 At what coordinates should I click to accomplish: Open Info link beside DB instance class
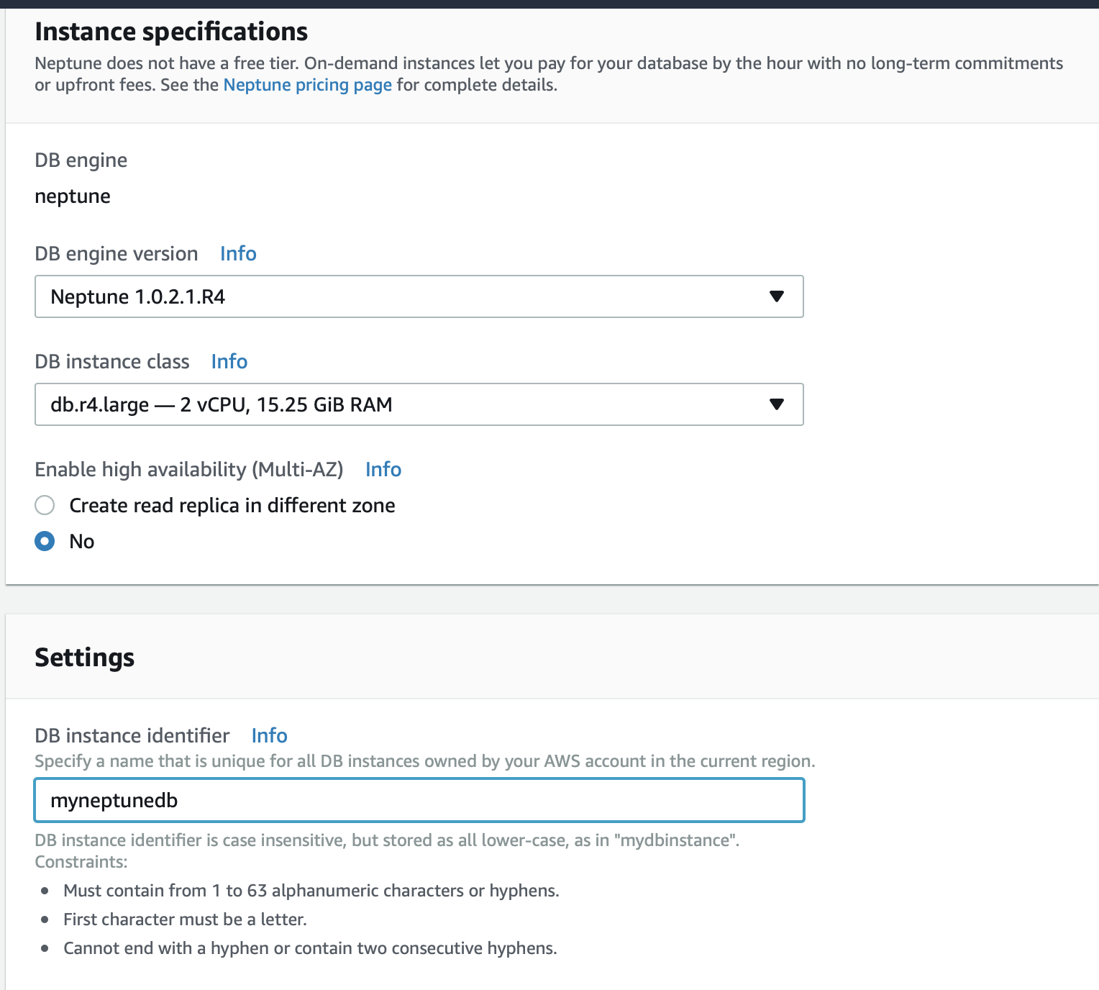click(x=229, y=361)
